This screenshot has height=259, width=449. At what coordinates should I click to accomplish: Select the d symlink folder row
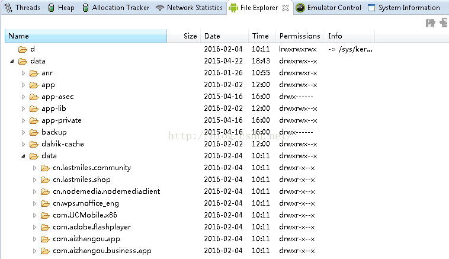coord(190,49)
